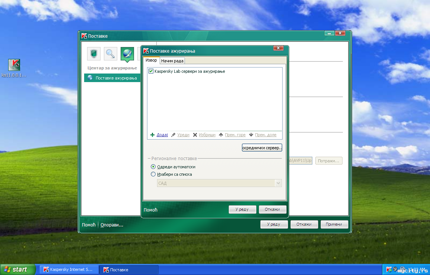The width and height of the screenshot is (430, 275).
Task: Click the down arrow Прем. доле icon
Action: click(251, 135)
